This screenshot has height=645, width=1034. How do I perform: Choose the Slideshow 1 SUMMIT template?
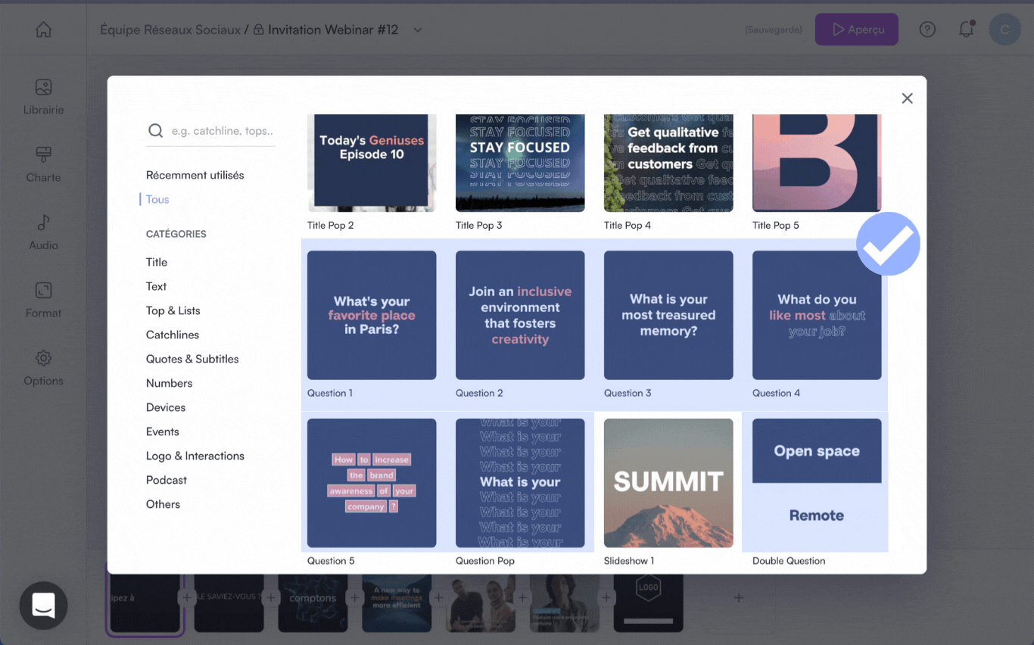pyautogui.click(x=668, y=483)
